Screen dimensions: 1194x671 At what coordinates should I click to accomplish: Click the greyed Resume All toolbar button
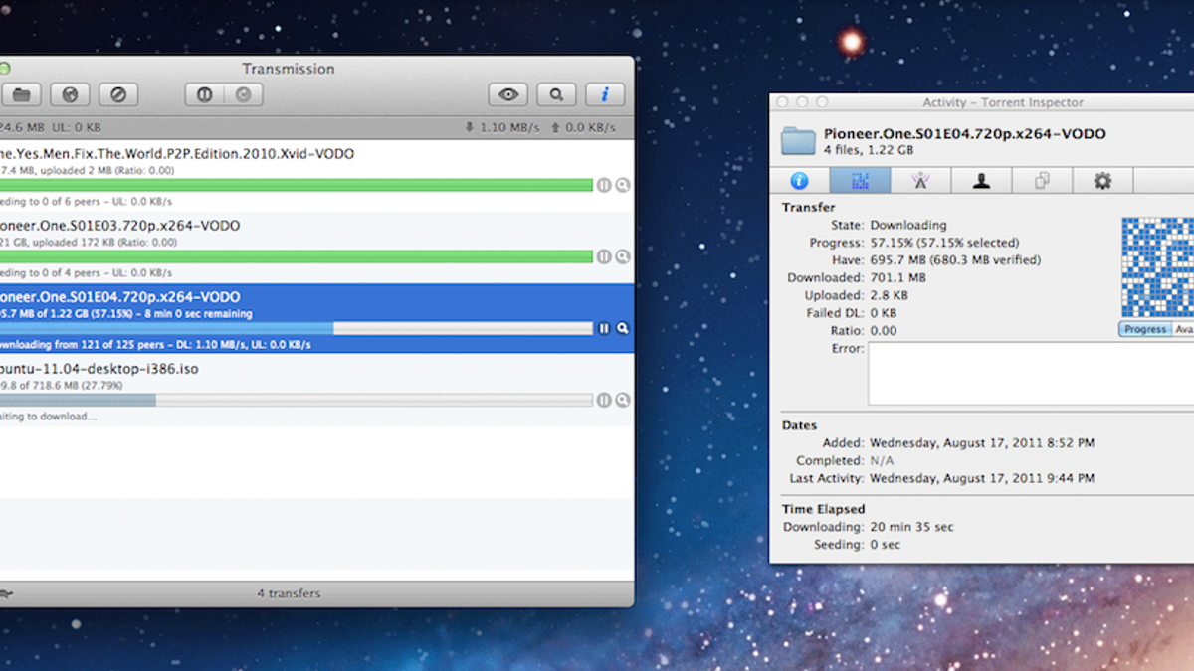coord(243,95)
